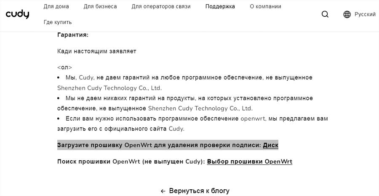Open the О компании menu
The image size is (379, 196).
point(265,6)
